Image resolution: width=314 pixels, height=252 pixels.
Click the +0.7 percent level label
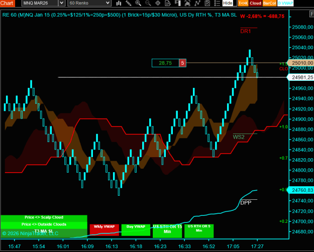[x=283, y=158]
